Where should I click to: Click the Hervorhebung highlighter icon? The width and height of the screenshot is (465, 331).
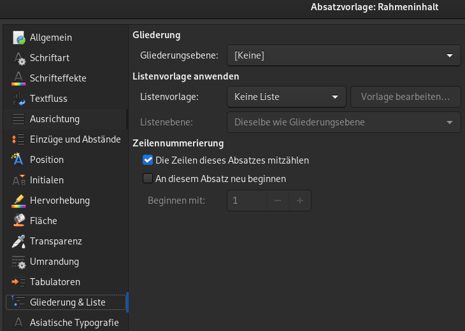(19, 201)
